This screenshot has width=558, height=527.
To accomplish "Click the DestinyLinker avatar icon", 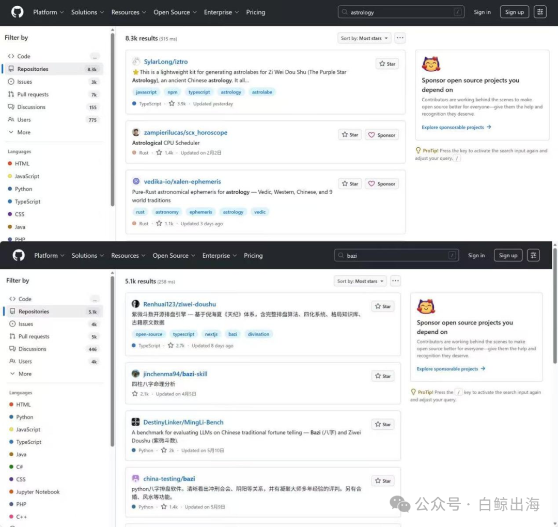I will (135, 422).
